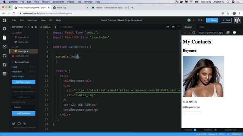Viewport: 243px width, 136px height.
Task: Switch to the React App Chrome tab
Action: click(71, 8)
